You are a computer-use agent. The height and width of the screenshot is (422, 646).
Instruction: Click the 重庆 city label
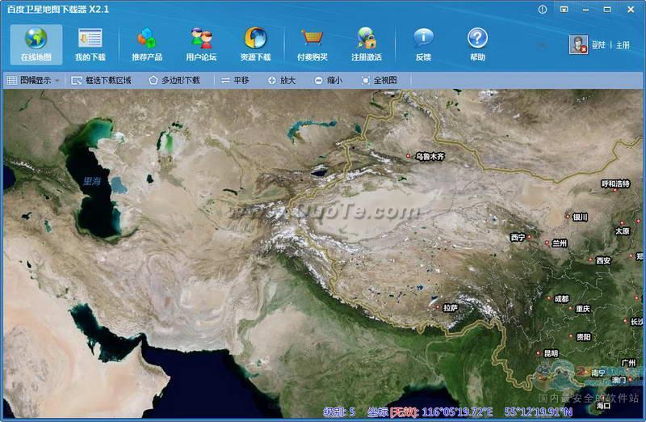click(x=582, y=309)
